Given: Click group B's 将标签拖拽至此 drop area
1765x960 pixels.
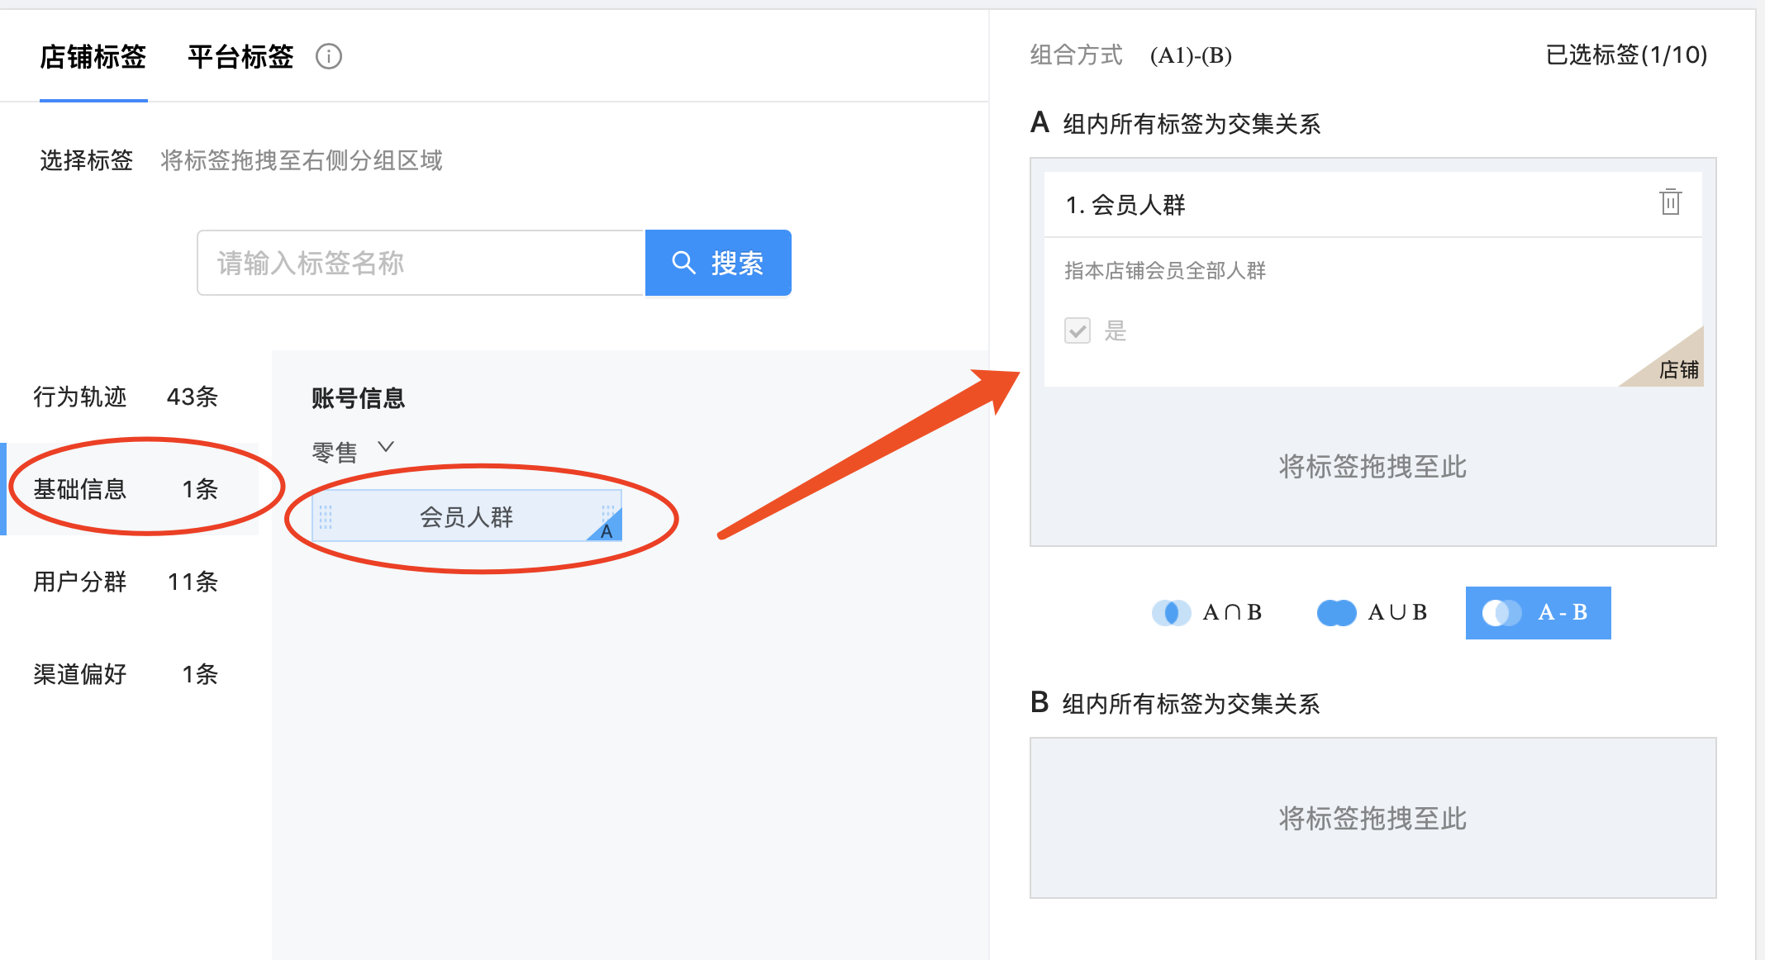Looking at the screenshot, I should pos(1373,818).
